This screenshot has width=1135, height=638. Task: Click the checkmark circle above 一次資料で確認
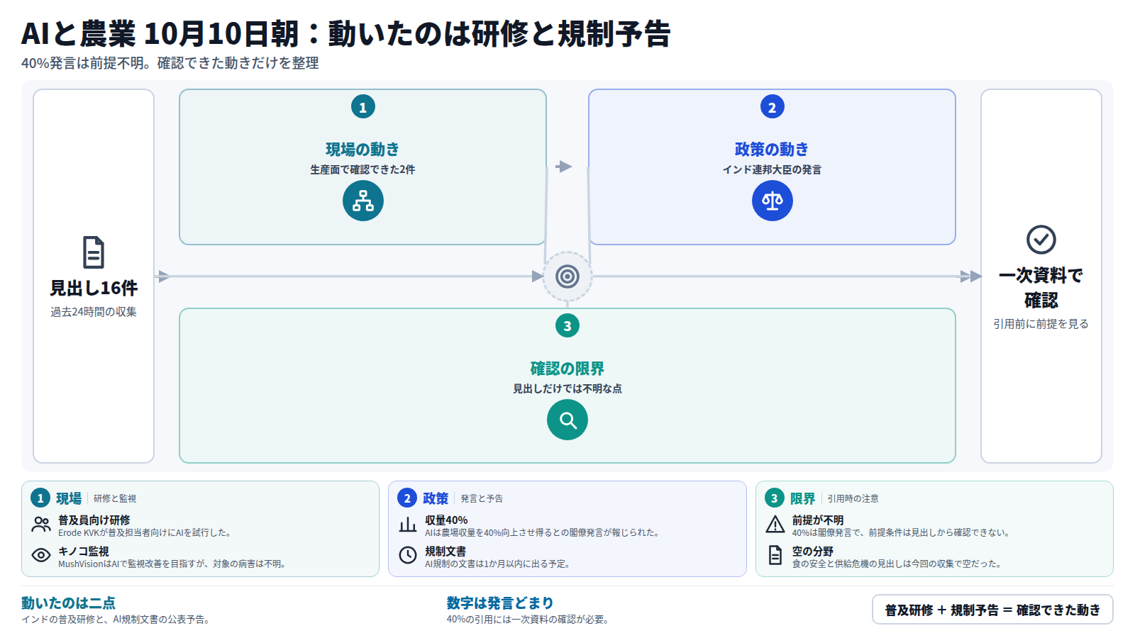(1041, 240)
